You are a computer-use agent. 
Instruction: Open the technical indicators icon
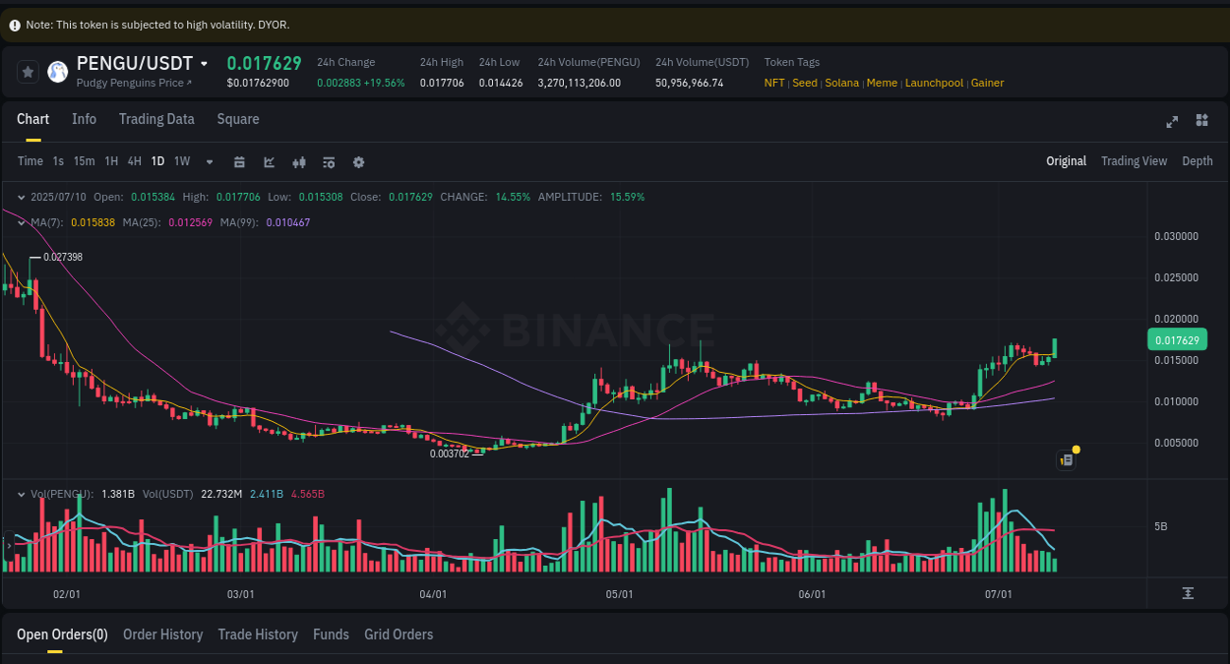tap(328, 161)
